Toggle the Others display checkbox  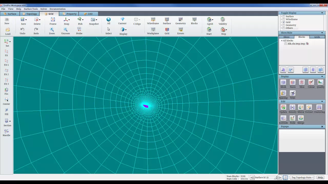(x=284, y=28)
